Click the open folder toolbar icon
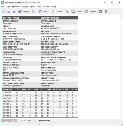Image resolution: width=123 pixels, height=126 pixels. point(9,11)
